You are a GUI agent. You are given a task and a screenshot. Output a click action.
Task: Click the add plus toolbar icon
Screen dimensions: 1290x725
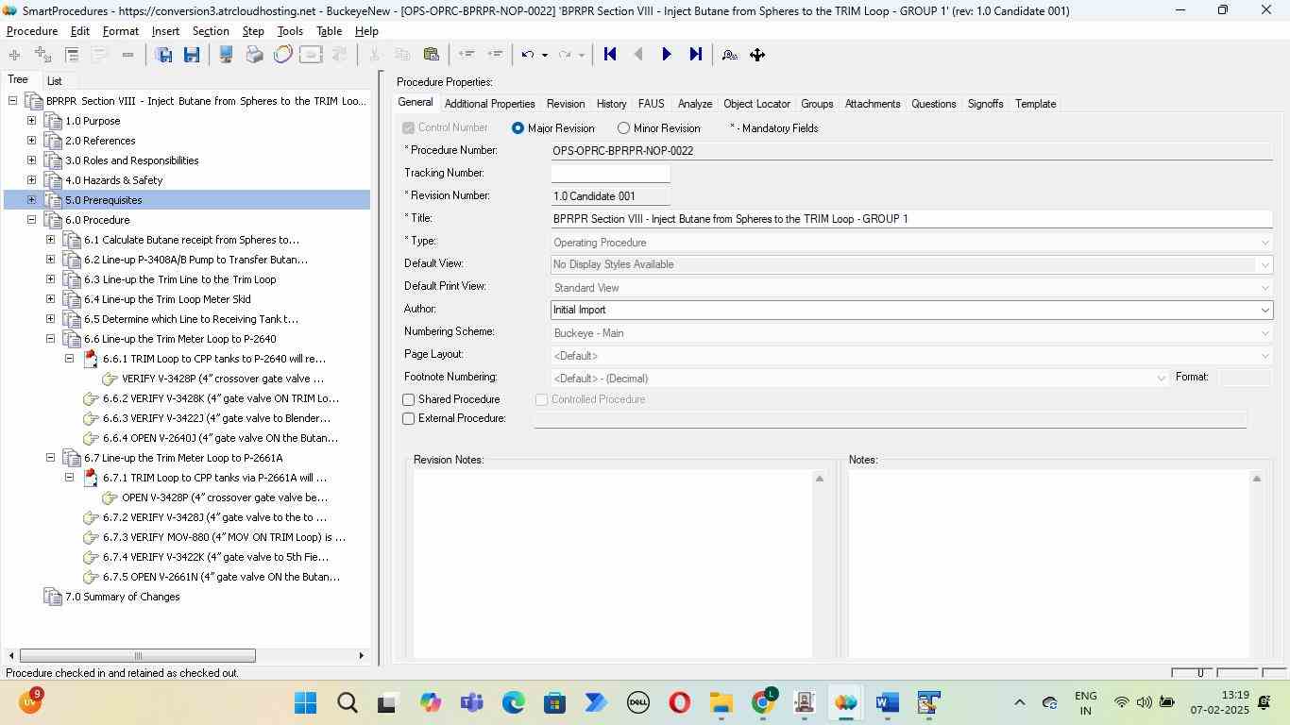click(x=14, y=55)
